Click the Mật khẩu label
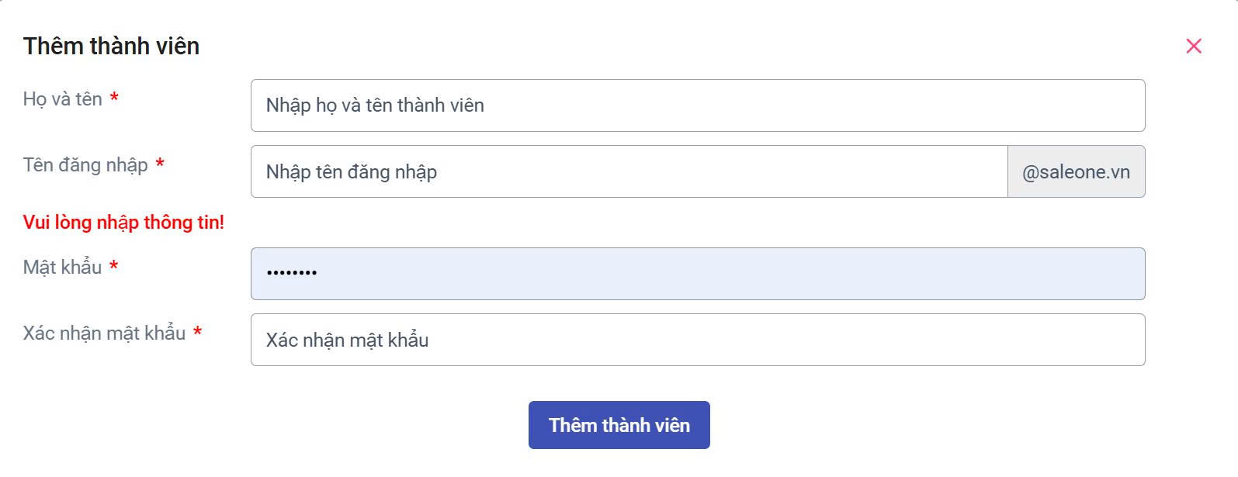Viewport: 1238px width, 477px height. click(x=63, y=268)
